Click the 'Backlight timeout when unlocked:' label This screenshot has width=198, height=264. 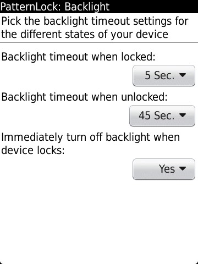[84, 97]
